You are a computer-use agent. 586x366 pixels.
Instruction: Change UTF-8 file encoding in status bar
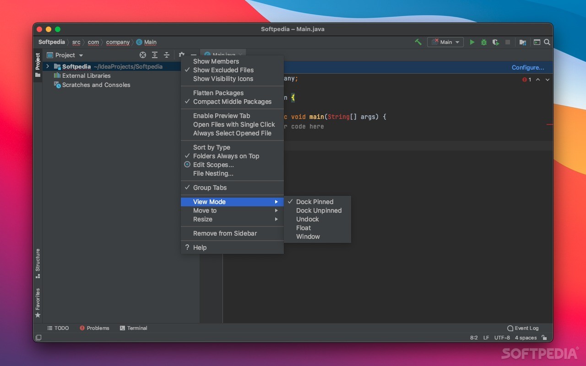502,338
